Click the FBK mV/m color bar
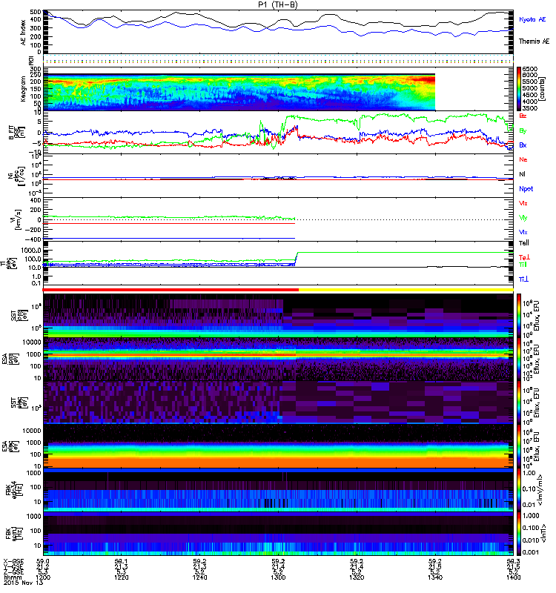The height and width of the screenshot is (593, 556). [519, 491]
